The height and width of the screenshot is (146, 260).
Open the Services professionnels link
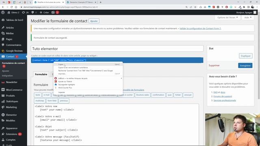[x=225, y=101]
